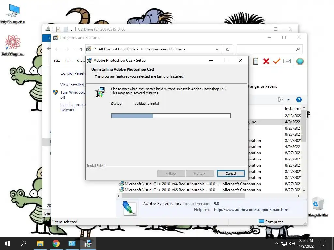Click the Control Panel Home link
Image resolution: width=334 pixels, height=250 pixels.
[x=73, y=73]
